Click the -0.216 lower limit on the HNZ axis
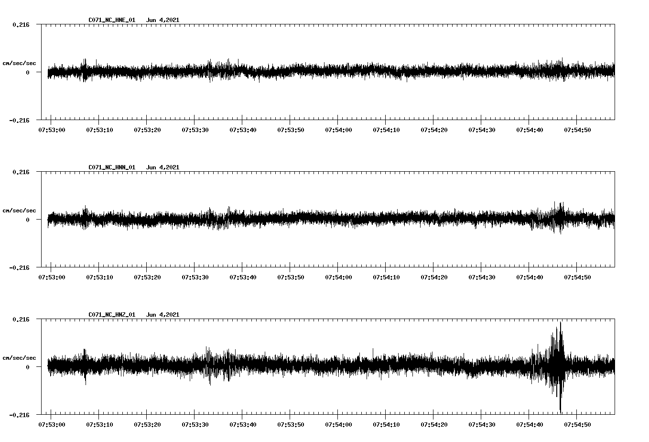Image resolution: width=649 pixels, height=442 pixels. (19, 415)
